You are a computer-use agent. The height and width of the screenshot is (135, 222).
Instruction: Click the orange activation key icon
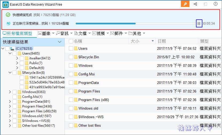(185, 4)
